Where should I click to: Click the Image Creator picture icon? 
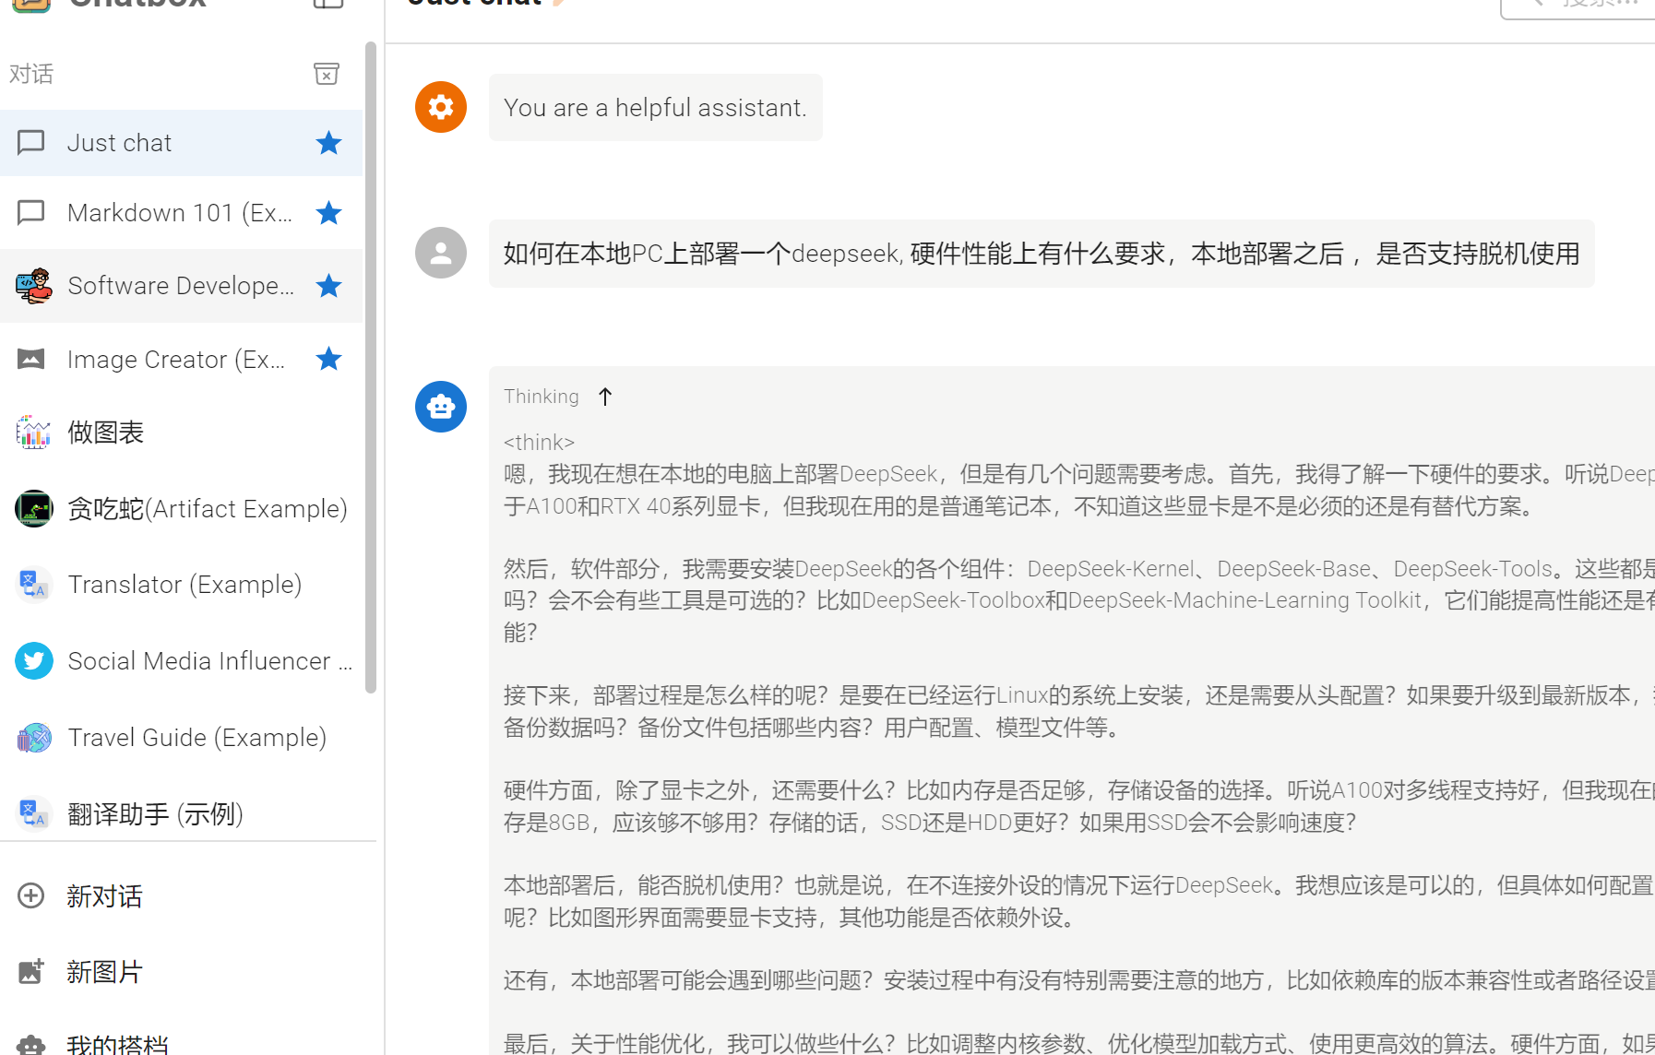[31, 359]
